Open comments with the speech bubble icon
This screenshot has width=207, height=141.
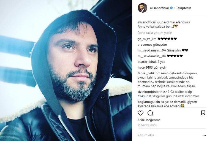pyautogui.click(x=150, y=113)
